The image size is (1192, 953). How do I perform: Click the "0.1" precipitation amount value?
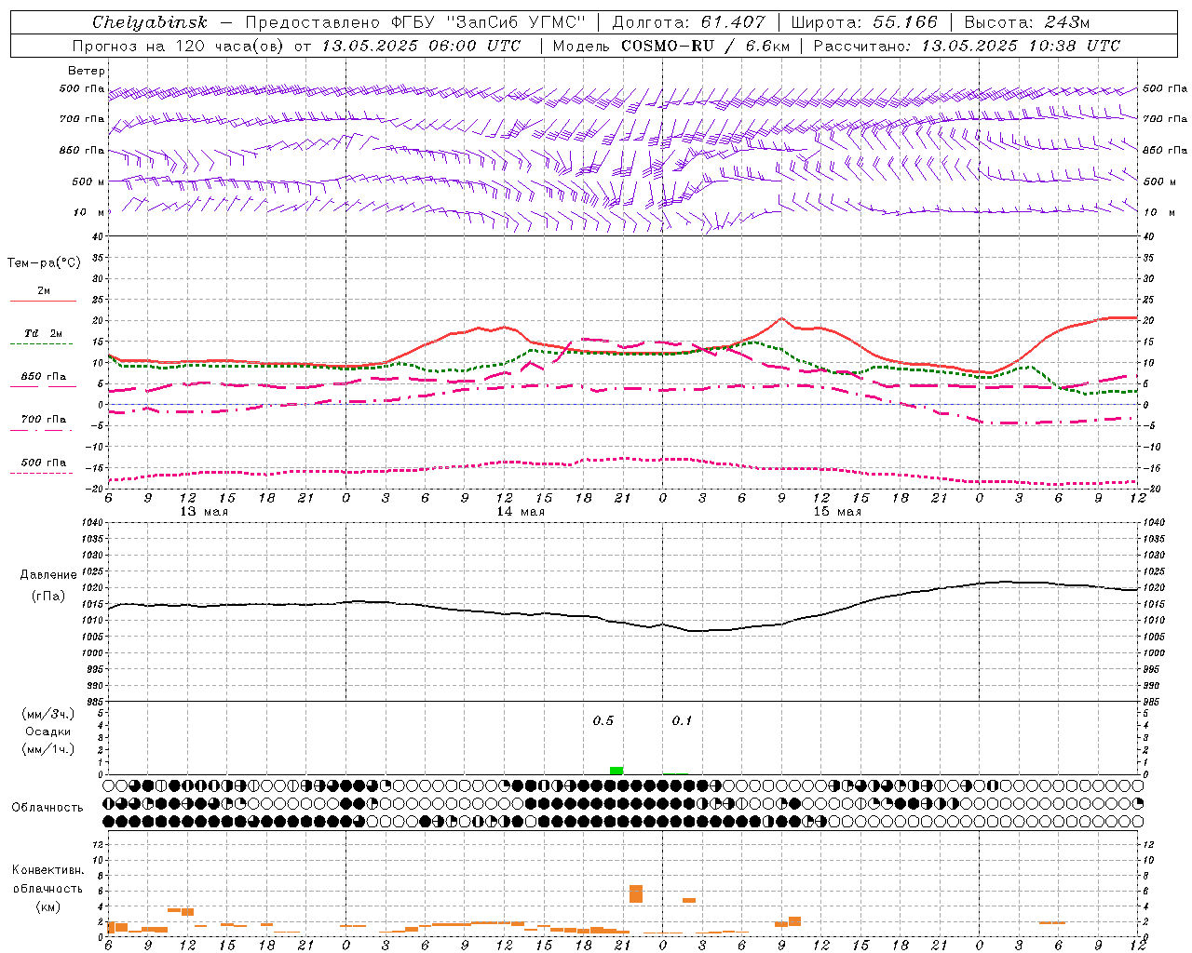point(683,720)
